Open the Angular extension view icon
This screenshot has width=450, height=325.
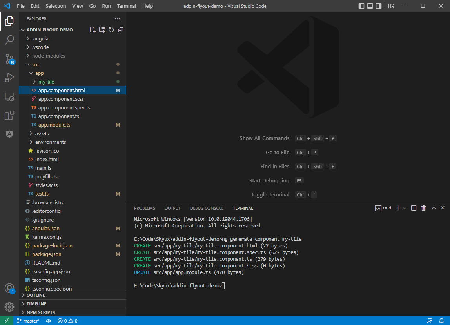[9, 134]
